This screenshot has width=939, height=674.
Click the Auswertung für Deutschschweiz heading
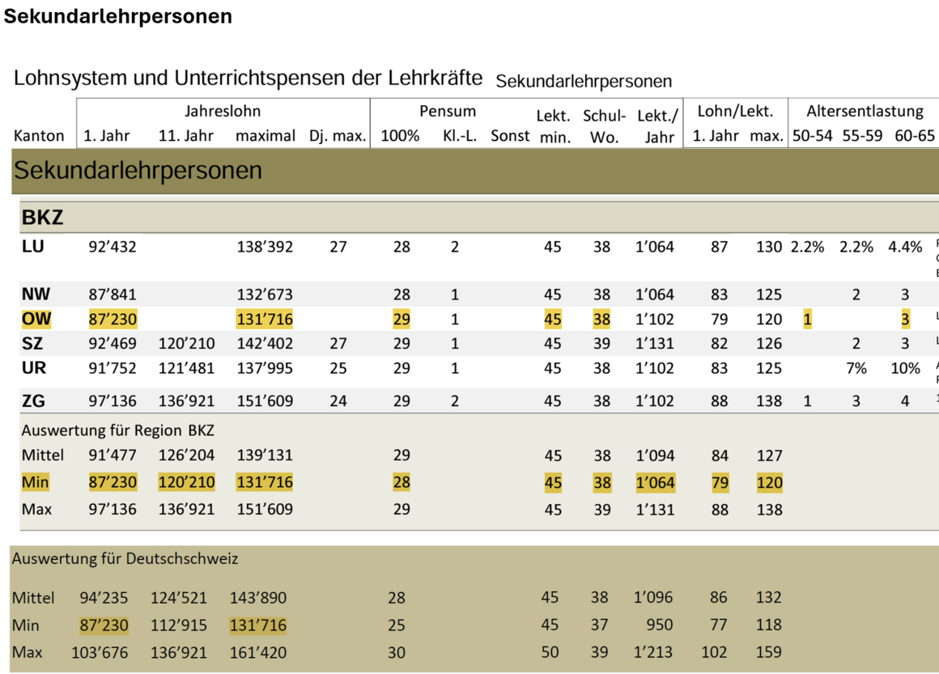(x=125, y=558)
